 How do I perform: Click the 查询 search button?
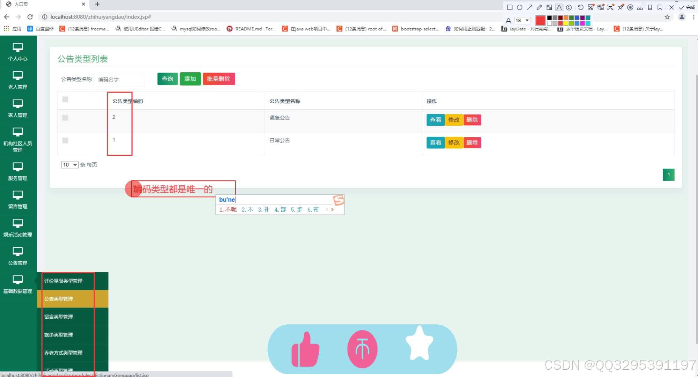tap(166, 79)
